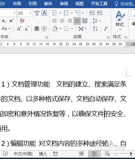Expand Styles dropdown arrow below label
The image size is (135, 159).
(x=120, y=30)
